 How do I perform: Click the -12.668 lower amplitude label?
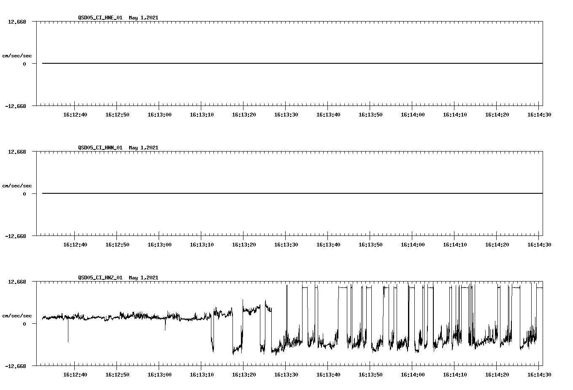[x=16, y=107]
